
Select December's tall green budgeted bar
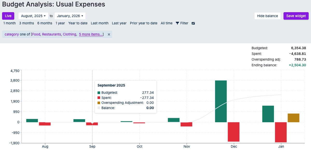(x=221, y=101)
